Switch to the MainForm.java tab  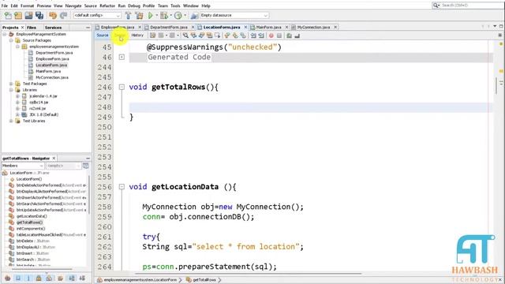[268, 28]
